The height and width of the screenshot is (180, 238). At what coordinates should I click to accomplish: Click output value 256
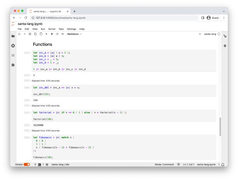pos(35,100)
